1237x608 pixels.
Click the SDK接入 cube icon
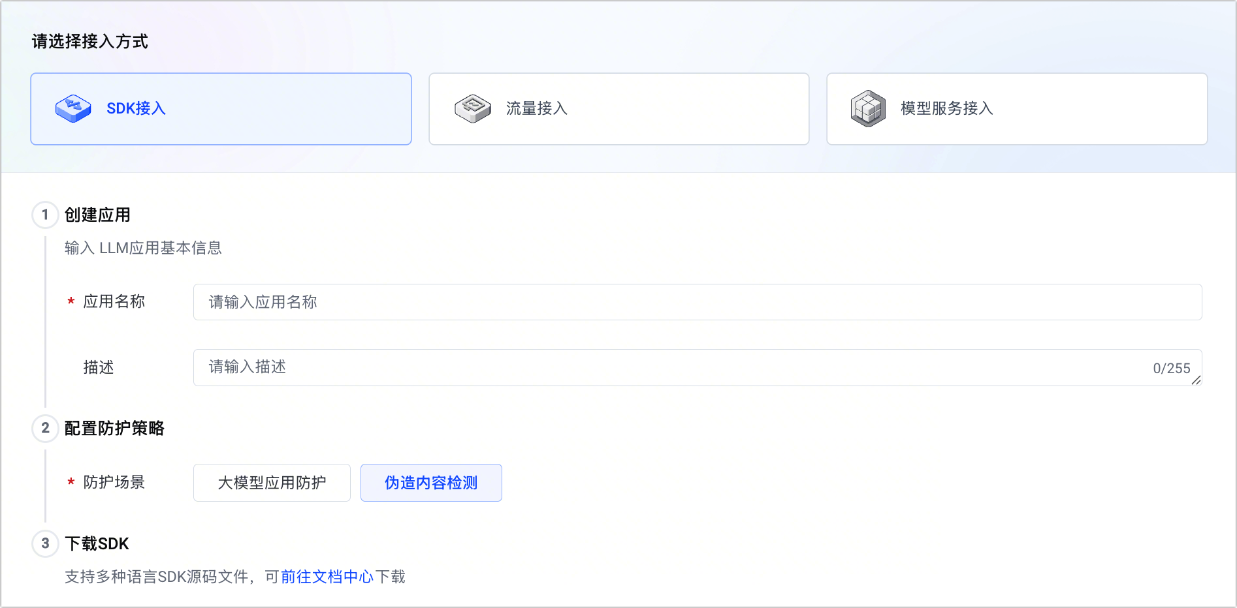tap(73, 108)
